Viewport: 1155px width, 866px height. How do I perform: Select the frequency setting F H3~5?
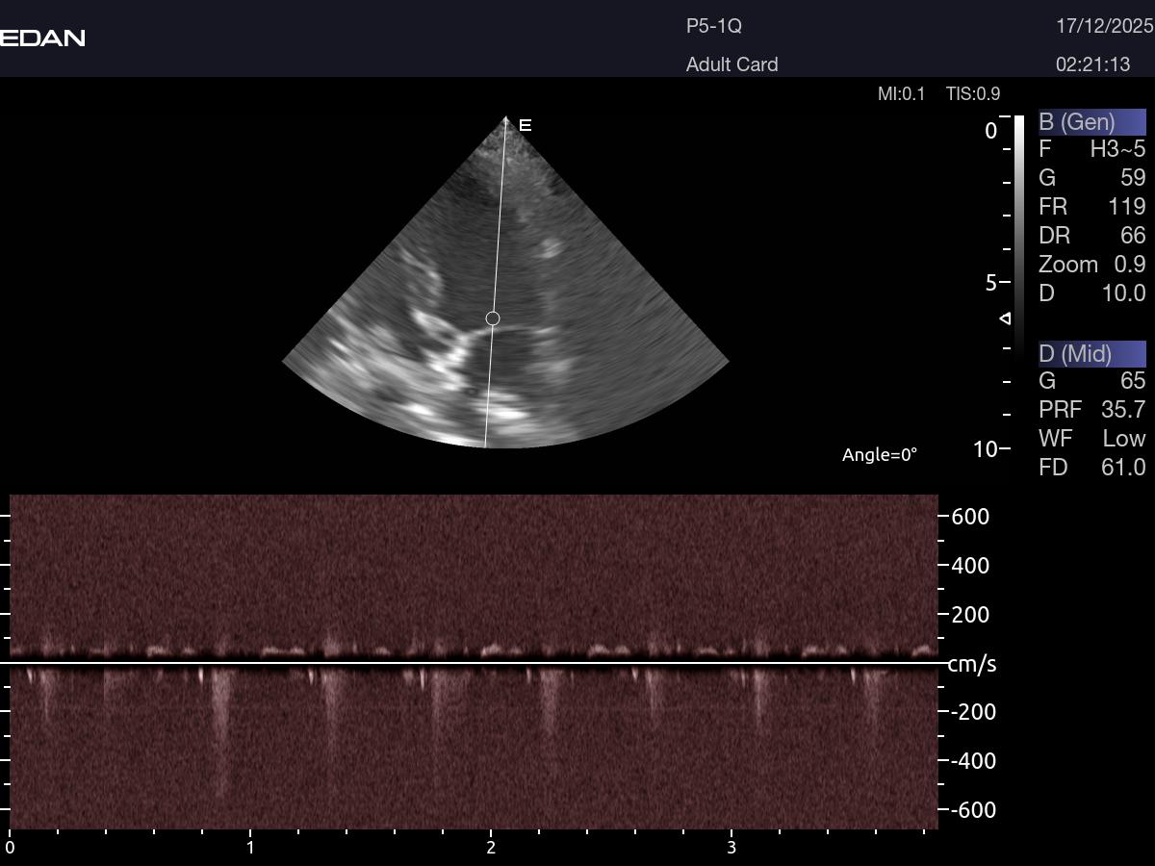(x=1091, y=149)
